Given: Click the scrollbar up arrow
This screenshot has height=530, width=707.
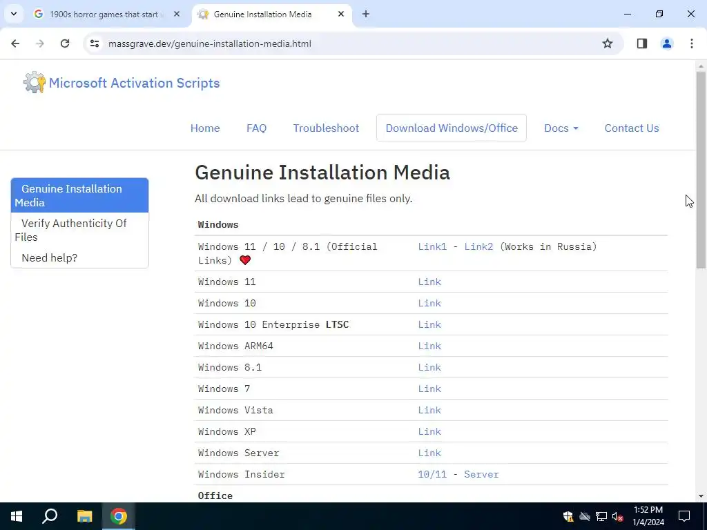Looking at the screenshot, I should tap(701, 66).
